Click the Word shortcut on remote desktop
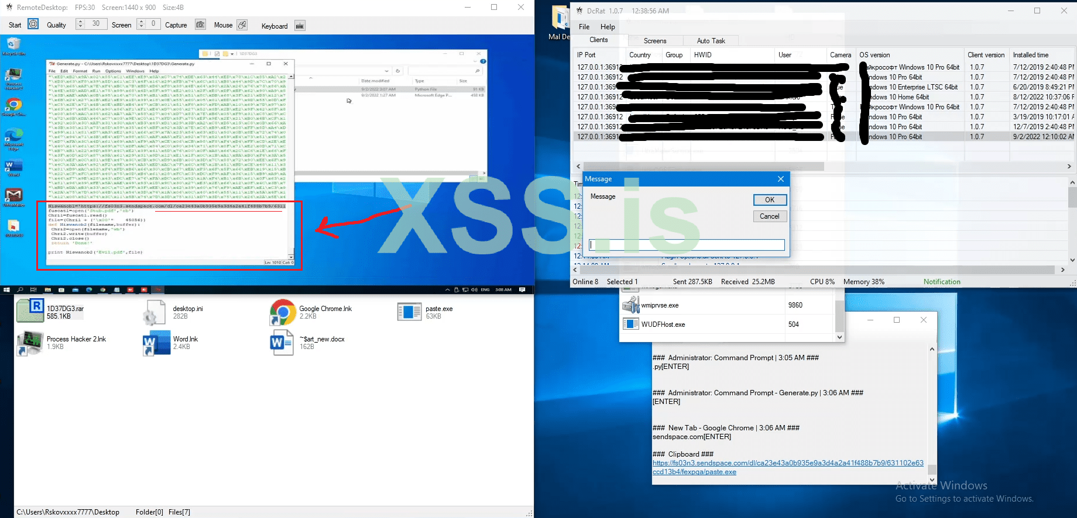Viewport: 1077px width, 518px height. [x=13, y=168]
